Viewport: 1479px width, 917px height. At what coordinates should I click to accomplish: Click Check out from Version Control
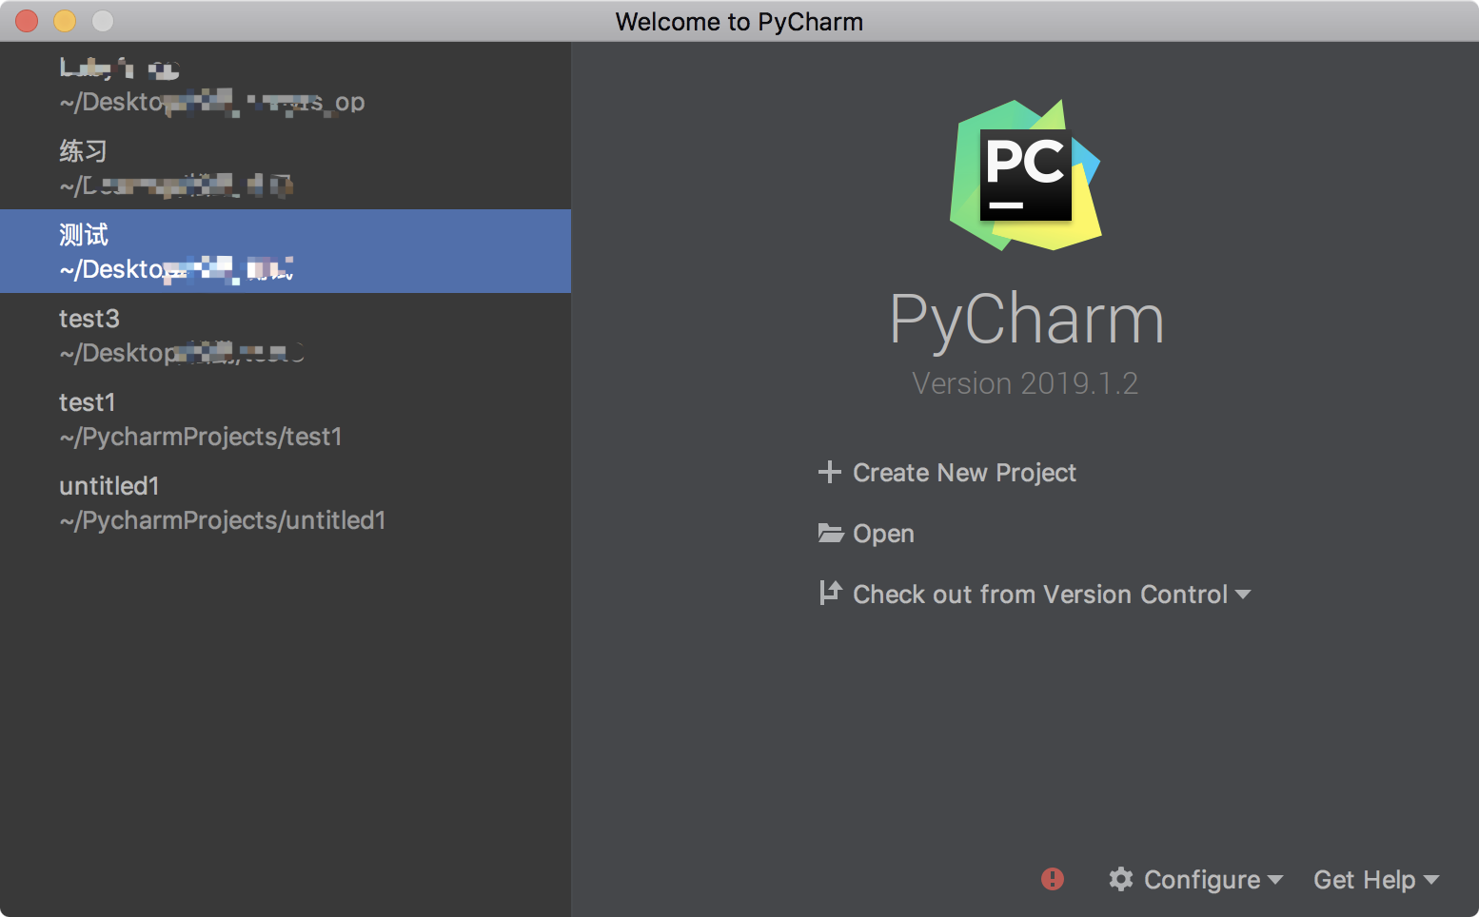(x=1040, y=595)
